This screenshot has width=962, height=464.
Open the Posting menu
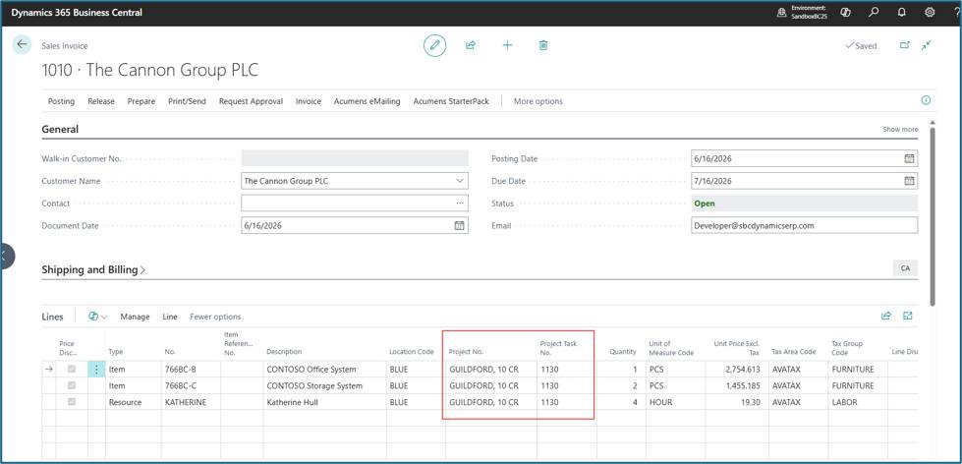click(x=61, y=101)
